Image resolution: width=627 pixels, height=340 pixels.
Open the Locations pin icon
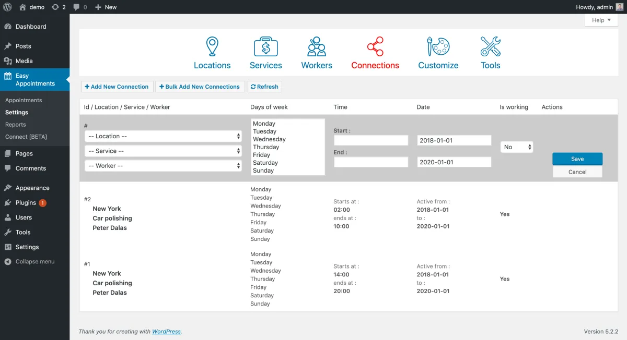pyautogui.click(x=212, y=46)
